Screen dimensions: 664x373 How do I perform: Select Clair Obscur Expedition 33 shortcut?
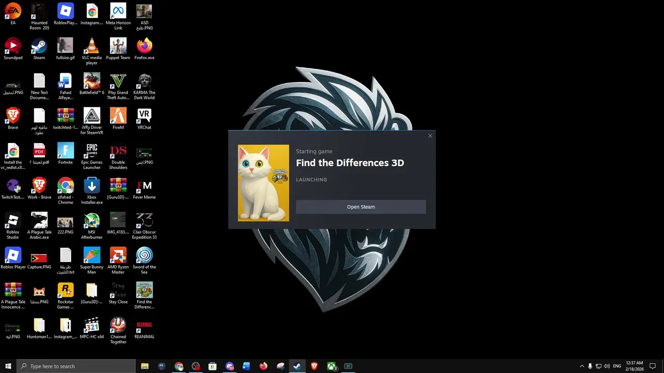[x=144, y=226]
